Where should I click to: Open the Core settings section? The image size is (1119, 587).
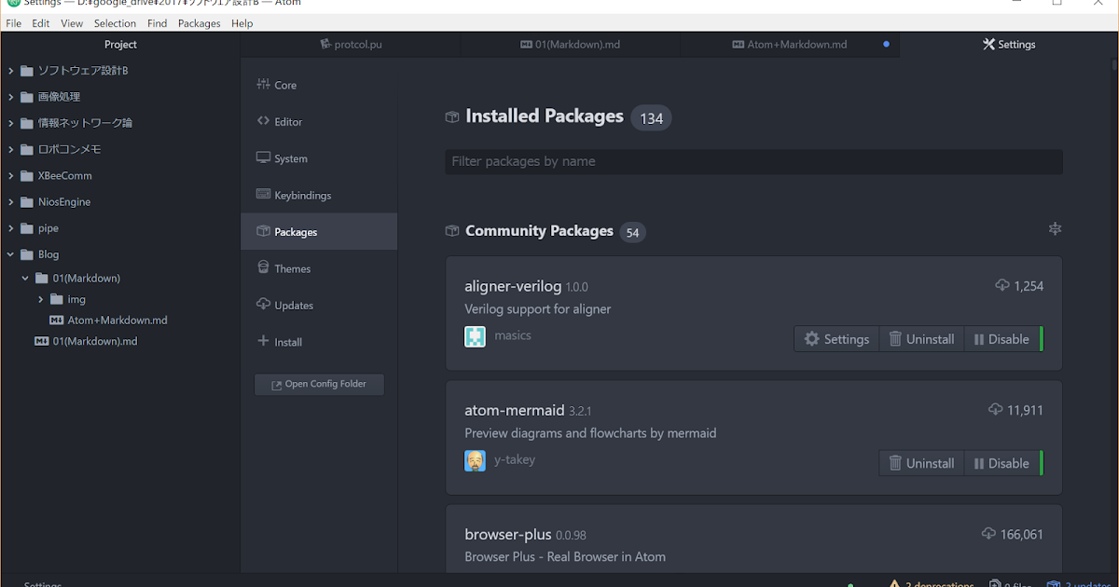tap(319, 85)
